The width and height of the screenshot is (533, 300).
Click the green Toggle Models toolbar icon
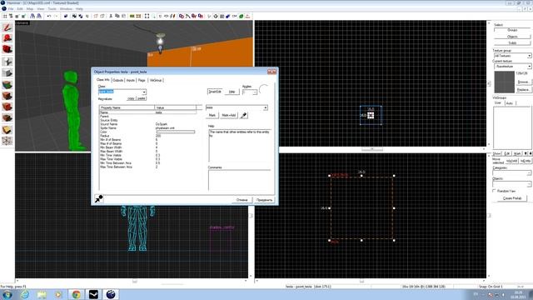point(242,16)
